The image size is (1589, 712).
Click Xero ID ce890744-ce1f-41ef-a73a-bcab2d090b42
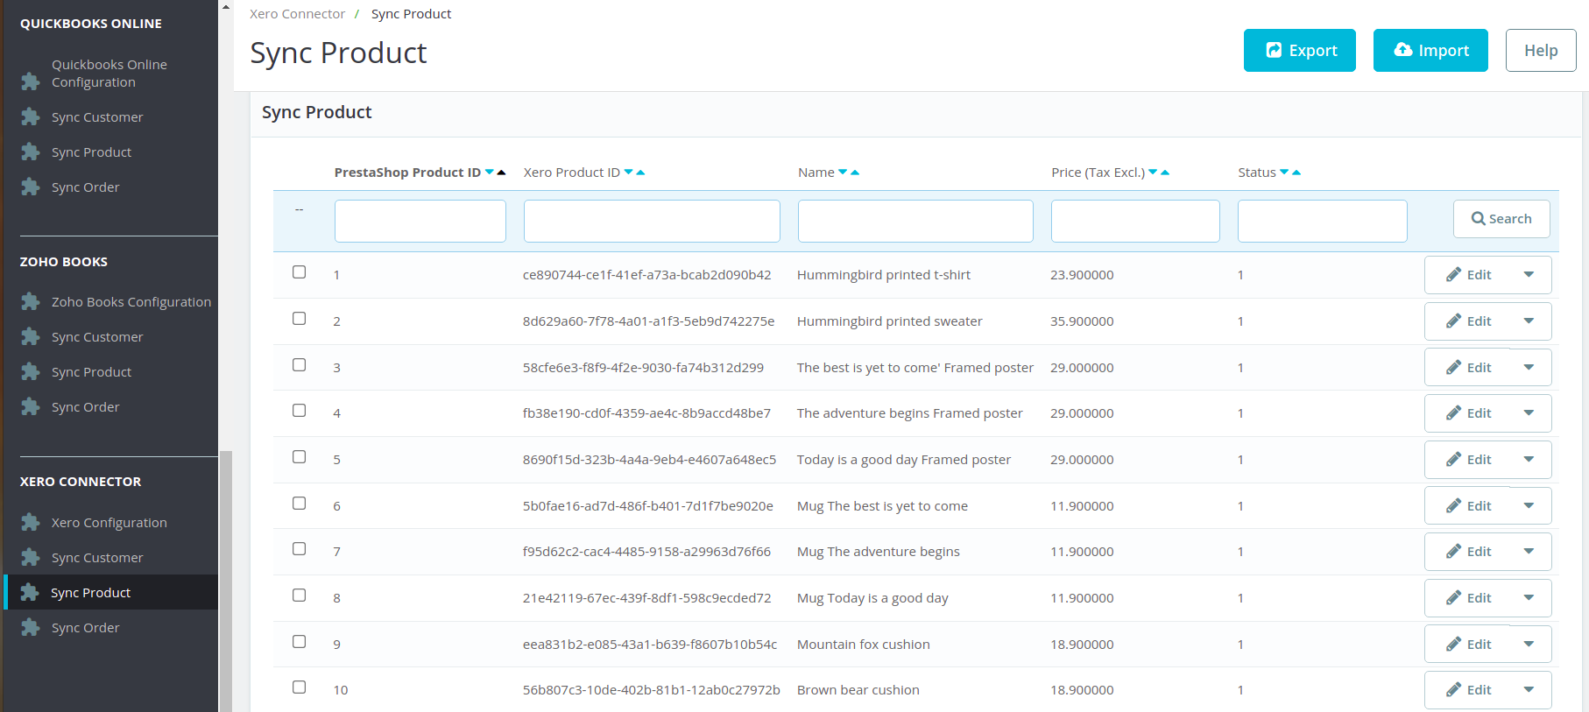click(646, 275)
